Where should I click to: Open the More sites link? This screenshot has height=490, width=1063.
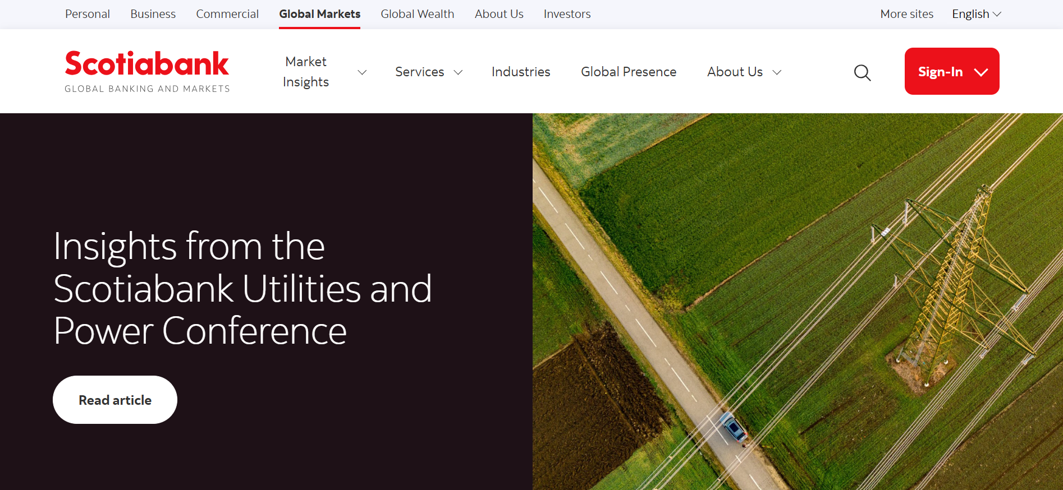[x=907, y=14]
